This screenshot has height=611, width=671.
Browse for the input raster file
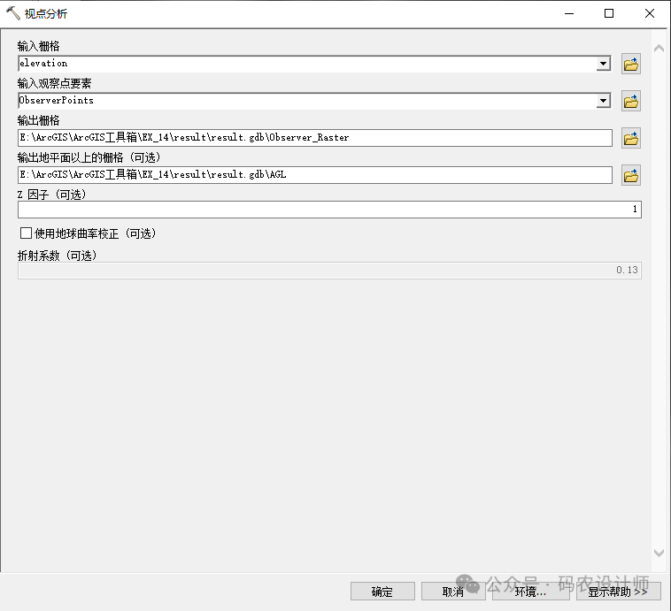[631, 65]
